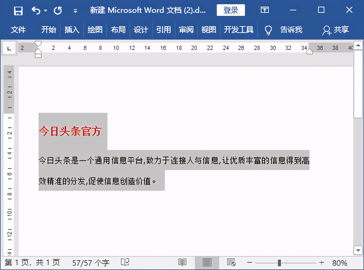Switch to the 设计 tab
Screen dimensions: 364x270
click(141, 30)
